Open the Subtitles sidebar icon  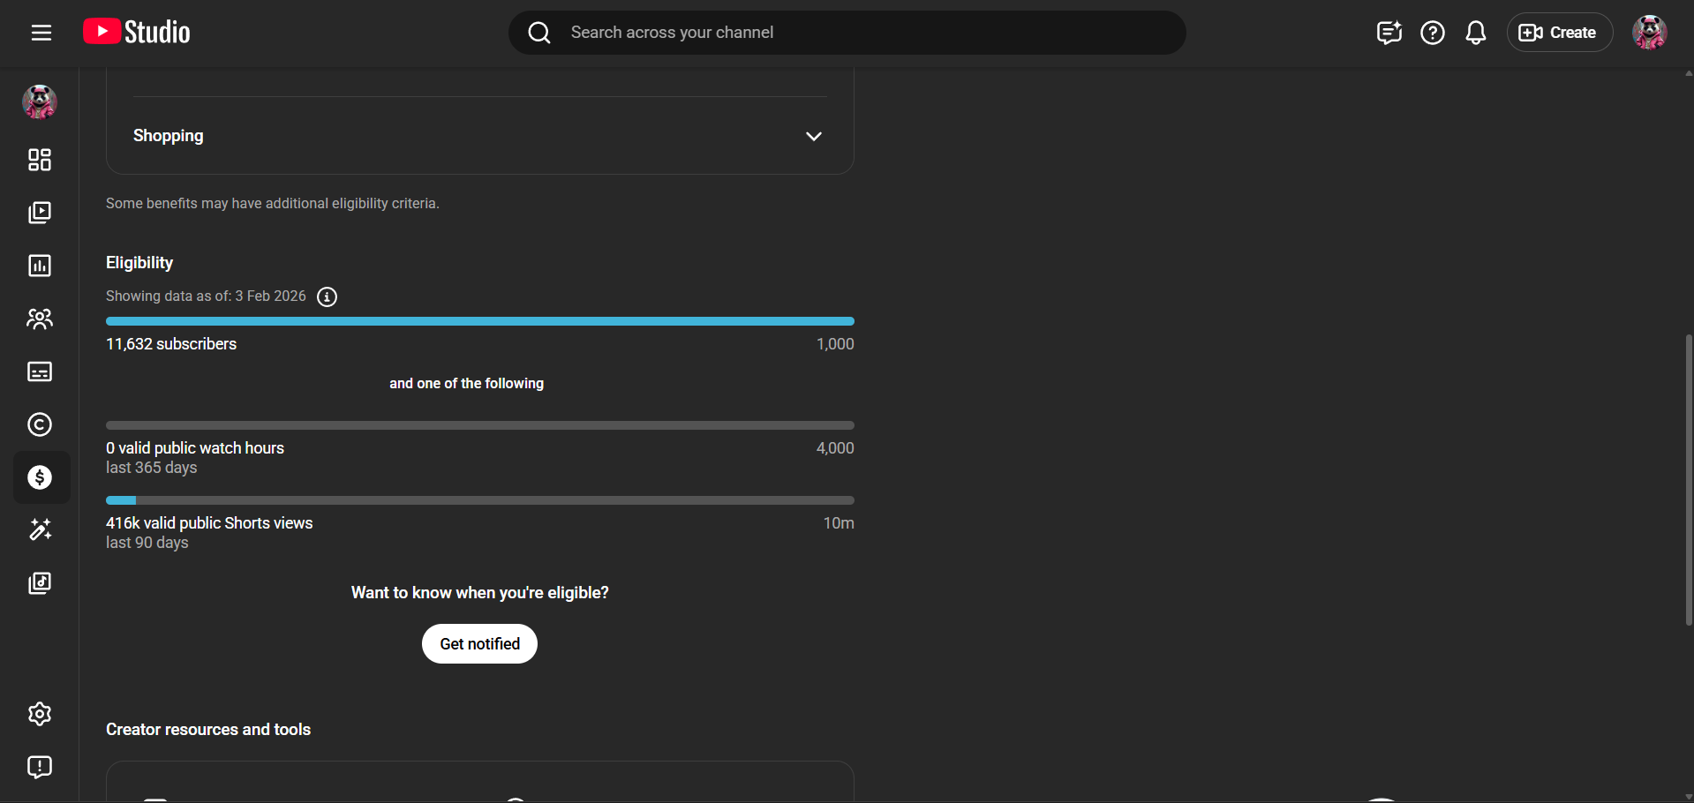tap(40, 371)
